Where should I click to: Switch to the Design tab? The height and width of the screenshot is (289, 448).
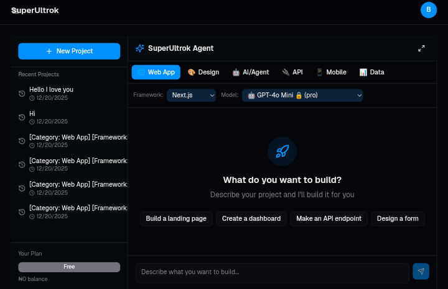tap(203, 73)
